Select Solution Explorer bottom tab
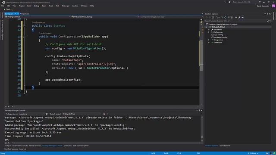This screenshot has width=276, height=155. tap(211, 146)
